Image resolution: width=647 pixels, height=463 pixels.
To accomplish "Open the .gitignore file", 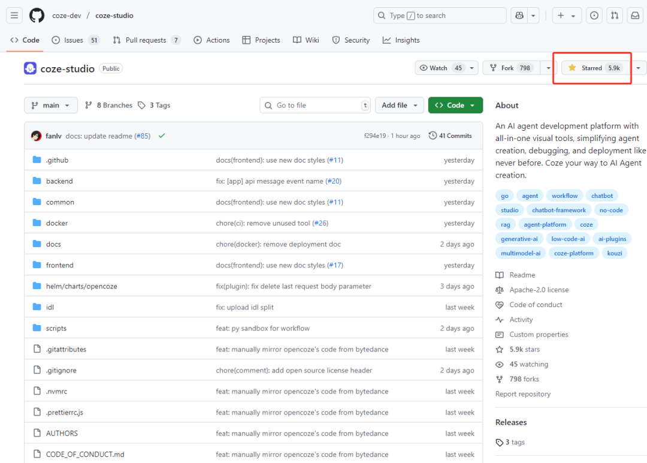I will [61, 371].
